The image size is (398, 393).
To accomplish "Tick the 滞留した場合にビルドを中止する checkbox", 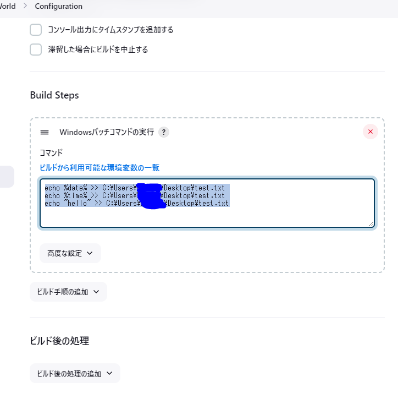I will coord(36,50).
